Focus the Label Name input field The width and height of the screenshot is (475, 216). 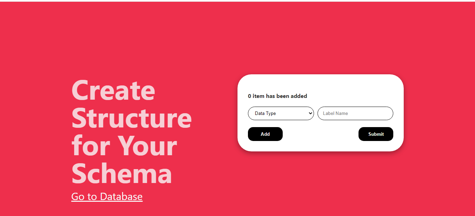pos(355,113)
